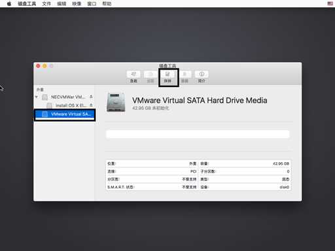This screenshot has height=251, width=335.
Task: Open the 窗口 menu
Action: [x=92, y=4]
